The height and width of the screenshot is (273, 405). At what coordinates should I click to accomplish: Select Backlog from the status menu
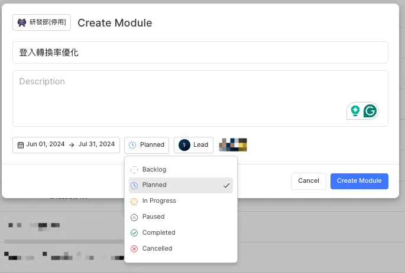pyautogui.click(x=154, y=170)
